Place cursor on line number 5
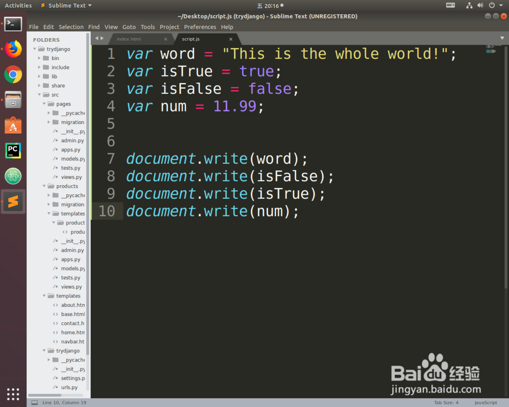Image resolution: width=509 pixels, height=407 pixels. [111, 124]
